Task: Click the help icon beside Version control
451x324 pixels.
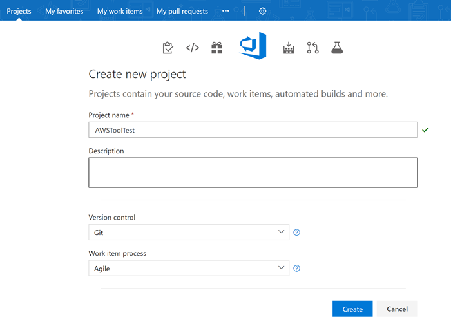Action: [297, 233]
